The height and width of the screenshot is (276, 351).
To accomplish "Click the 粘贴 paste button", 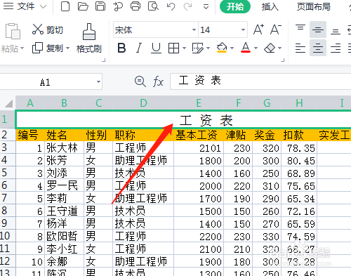I will (13, 38).
